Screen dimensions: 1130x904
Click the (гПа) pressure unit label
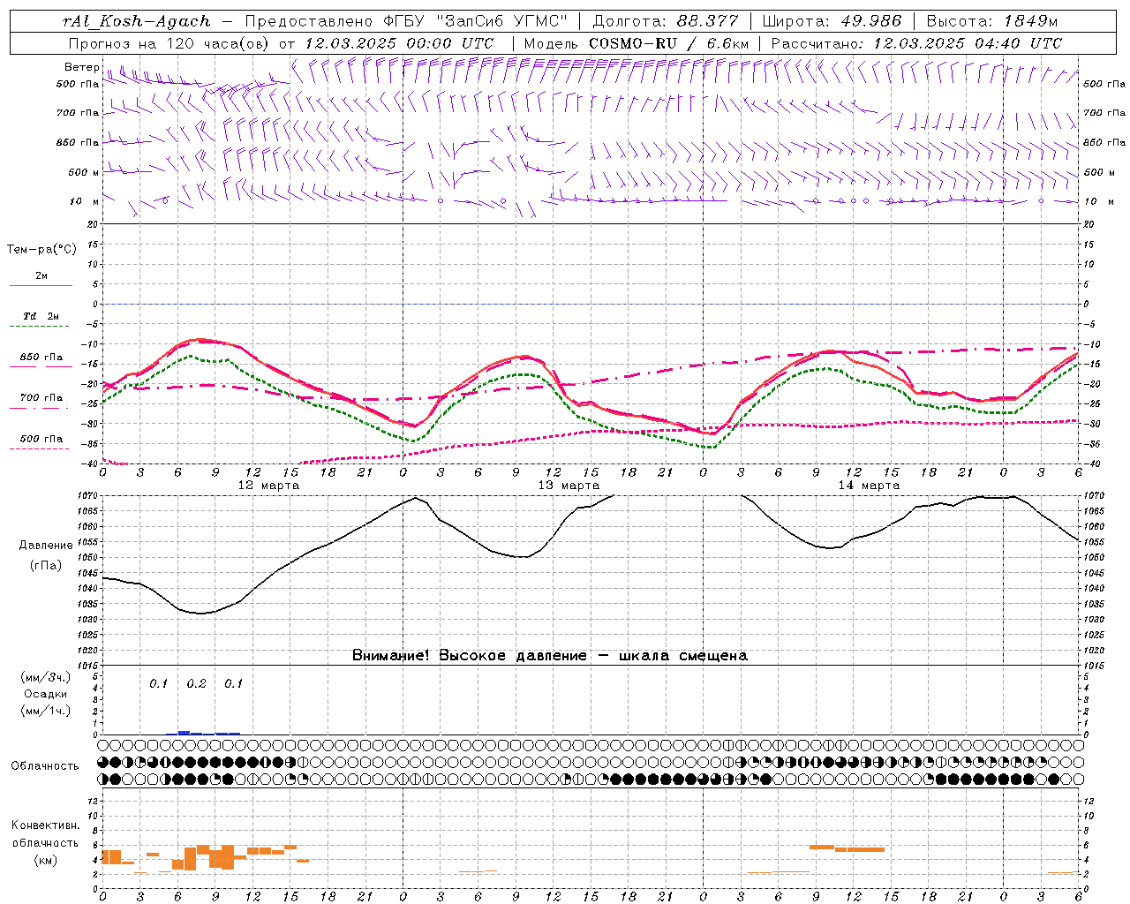pyautogui.click(x=44, y=565)
